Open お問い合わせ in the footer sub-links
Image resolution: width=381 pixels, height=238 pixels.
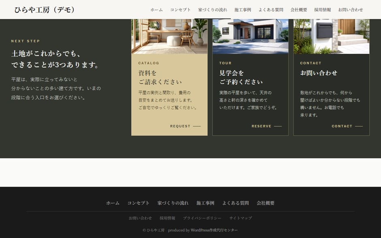tap(140, 218)
